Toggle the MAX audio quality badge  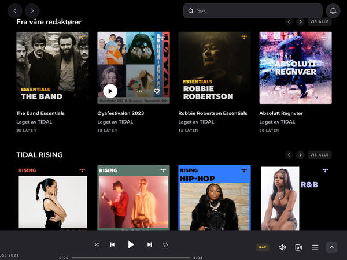[263, 247]
